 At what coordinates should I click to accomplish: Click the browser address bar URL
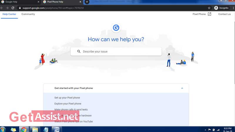pyautogui.click(x=53, y=8)
